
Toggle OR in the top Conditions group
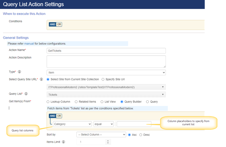click(59, 24)
